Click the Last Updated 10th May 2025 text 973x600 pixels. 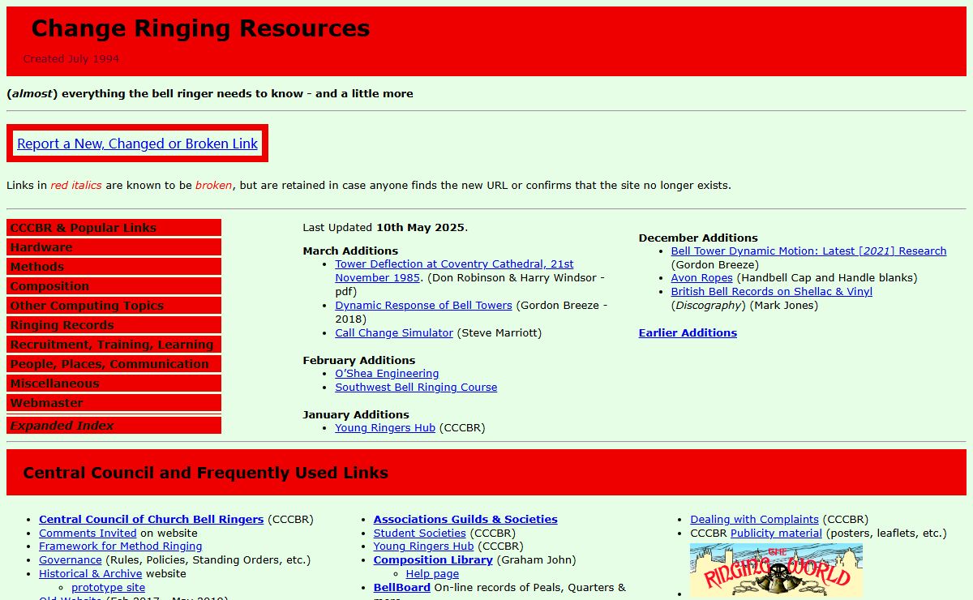[385, 228]
